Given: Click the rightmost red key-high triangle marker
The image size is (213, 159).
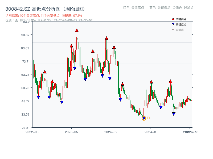Looking at the screenshot, I should [x=170, y=82].
